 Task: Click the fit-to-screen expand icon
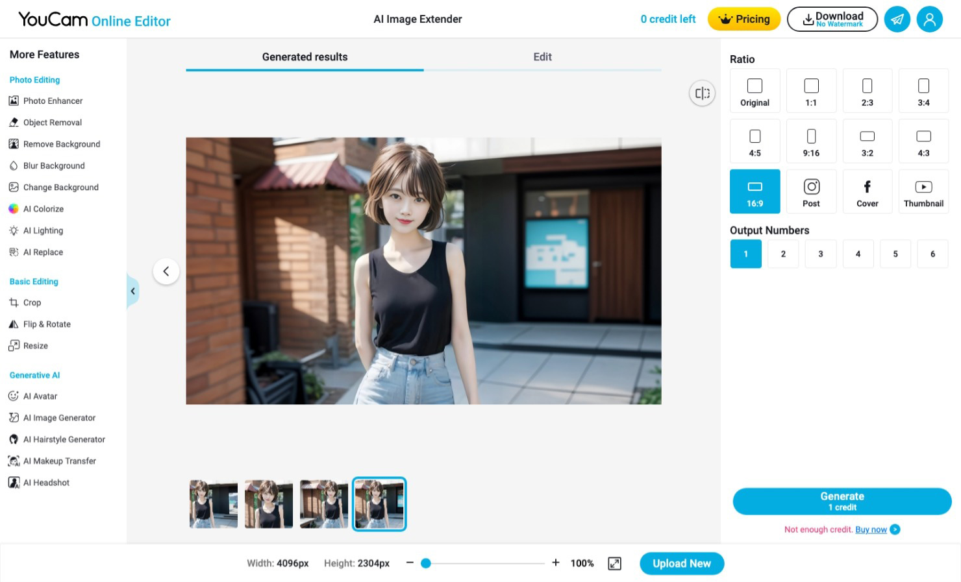point(614,564)
